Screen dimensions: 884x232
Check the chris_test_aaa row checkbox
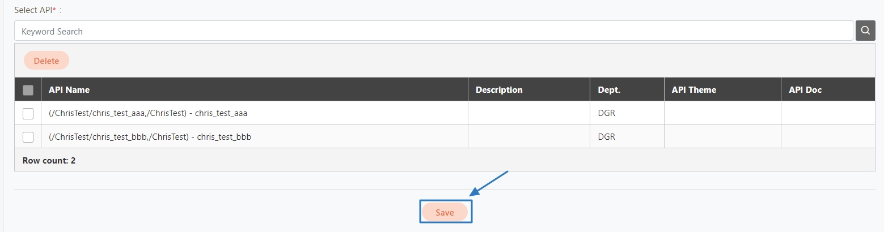tap(28, 113)
